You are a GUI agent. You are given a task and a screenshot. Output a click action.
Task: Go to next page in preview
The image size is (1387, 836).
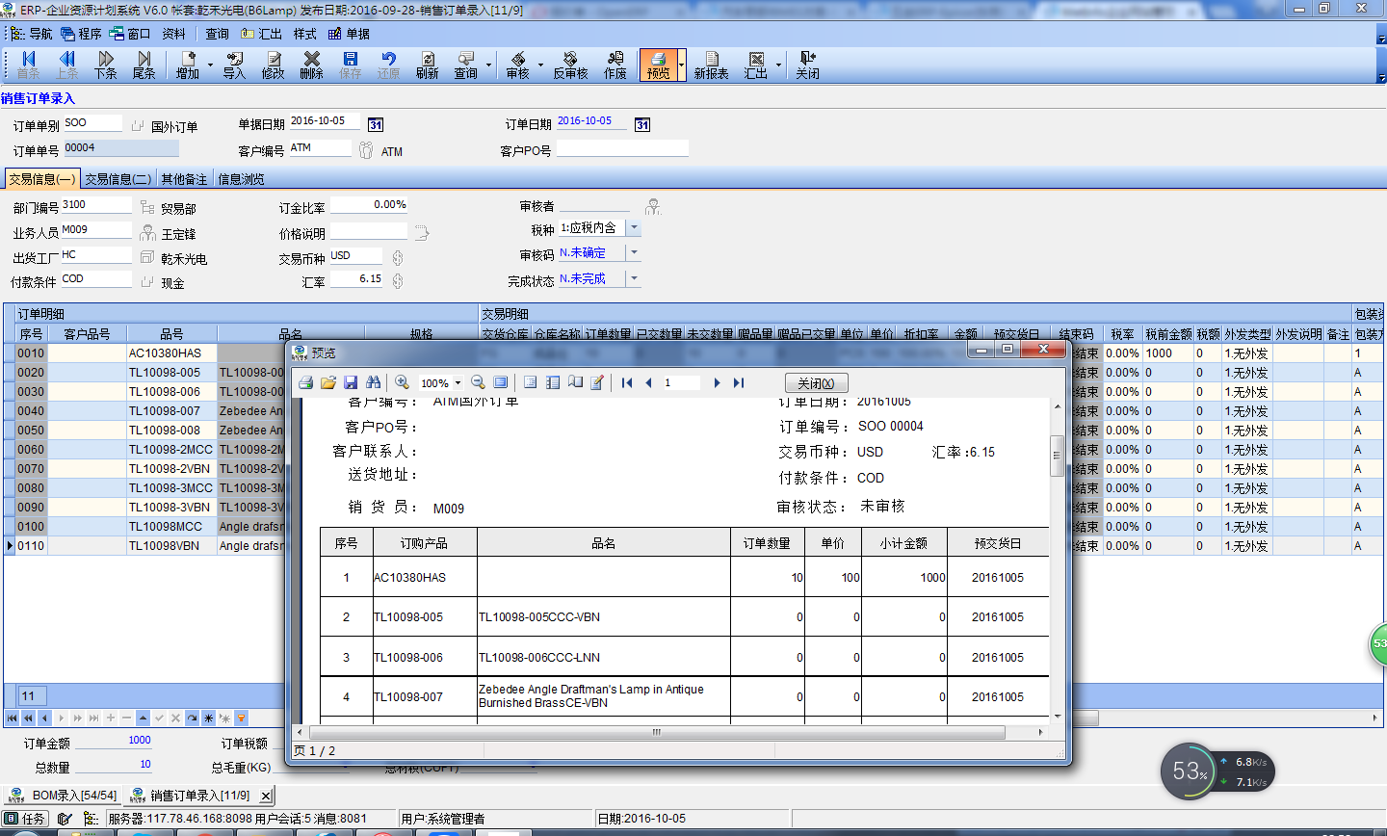717,382
